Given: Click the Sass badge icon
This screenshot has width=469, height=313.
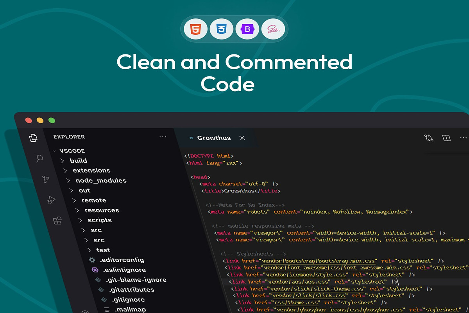Looking at the screenshot, I should (x=273, y=29).
